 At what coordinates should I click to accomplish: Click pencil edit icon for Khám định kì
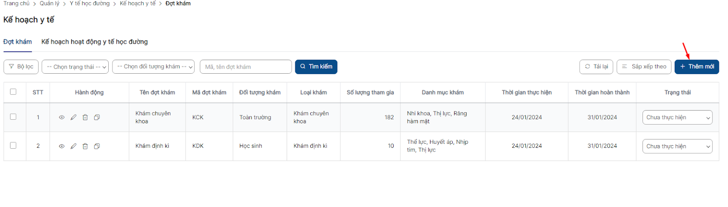[x=73, y=146]
